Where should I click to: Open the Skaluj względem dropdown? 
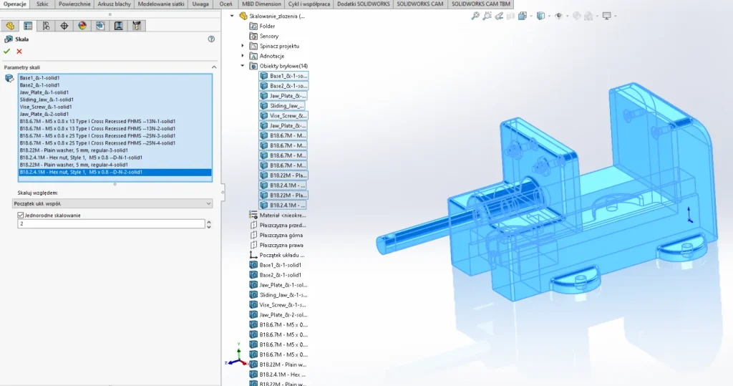tap(112, 203)
